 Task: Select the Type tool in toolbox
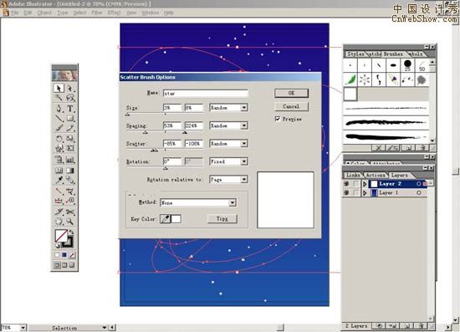coord(70,109)
